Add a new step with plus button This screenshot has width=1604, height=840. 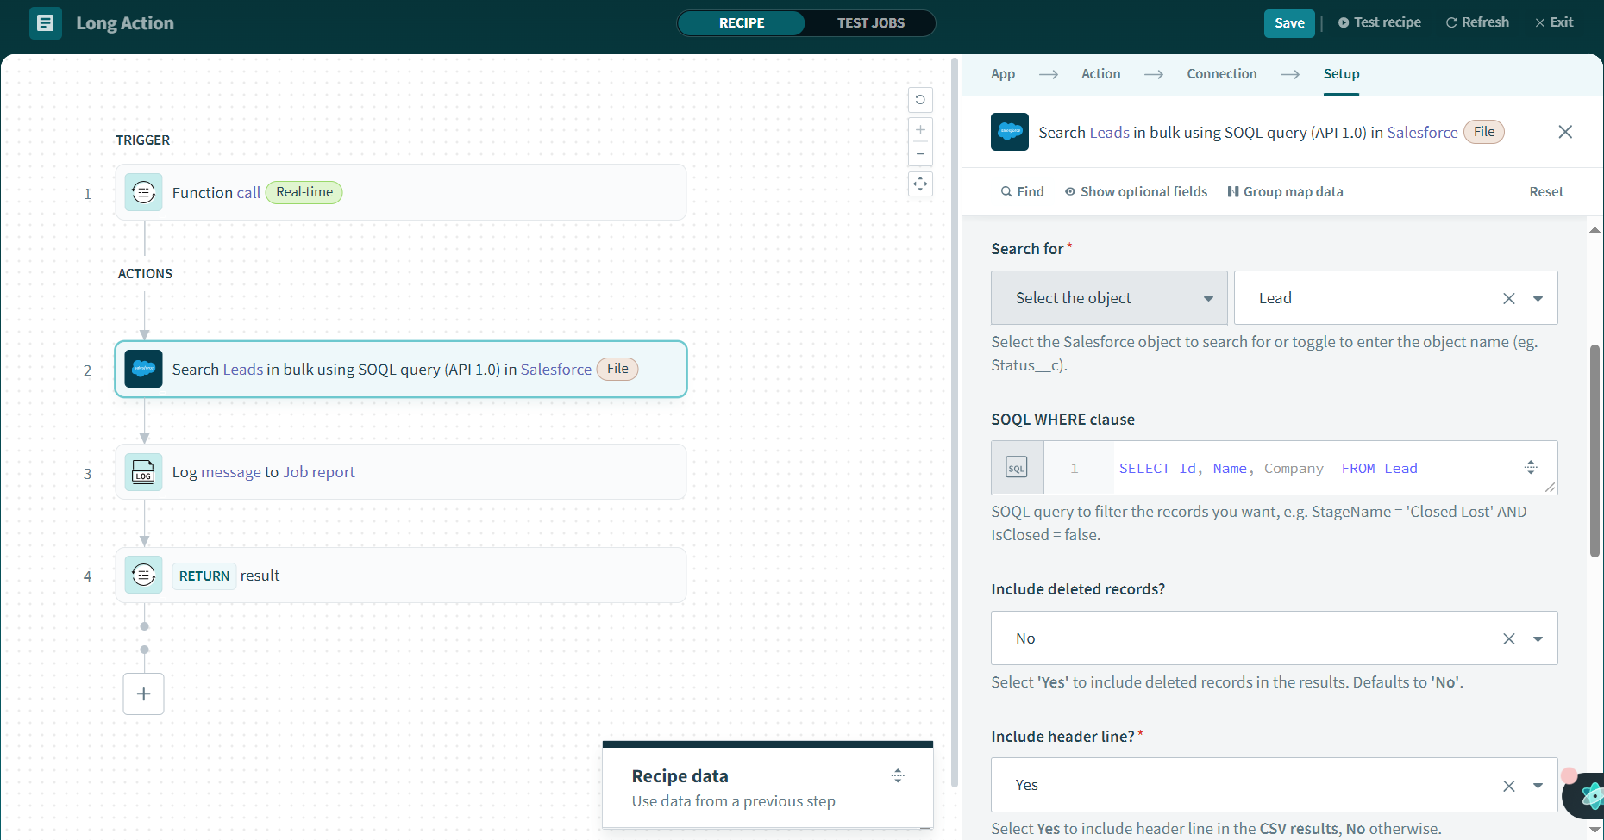[144, 694]
